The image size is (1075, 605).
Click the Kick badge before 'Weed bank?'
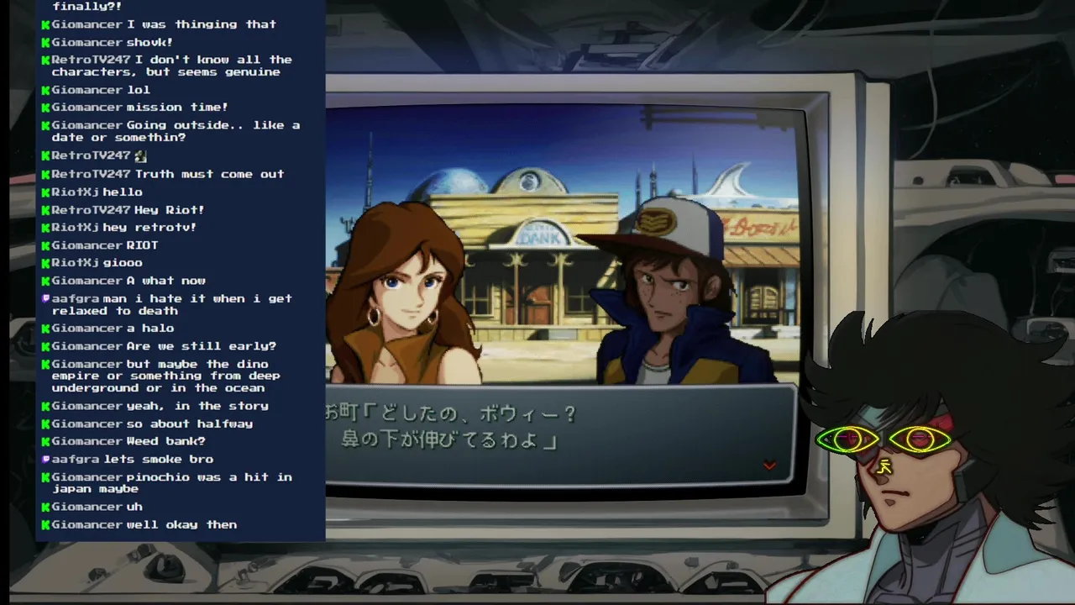(46, 442)
